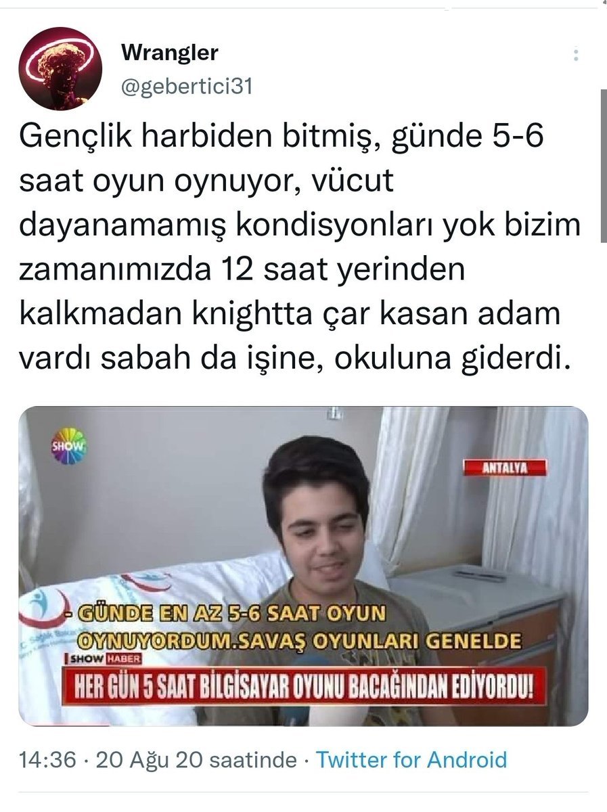Viewport: 607px width, 812px height.
Task: Click the Wrangler display name
Action: [169, 52]
